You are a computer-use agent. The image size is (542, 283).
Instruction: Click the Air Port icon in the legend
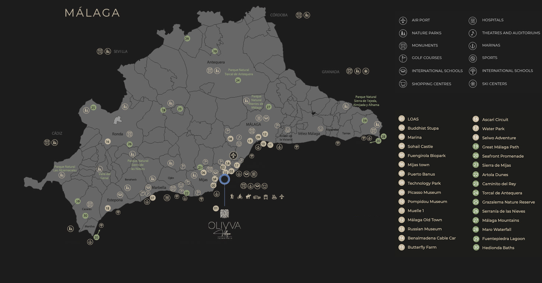coord(403,21)
